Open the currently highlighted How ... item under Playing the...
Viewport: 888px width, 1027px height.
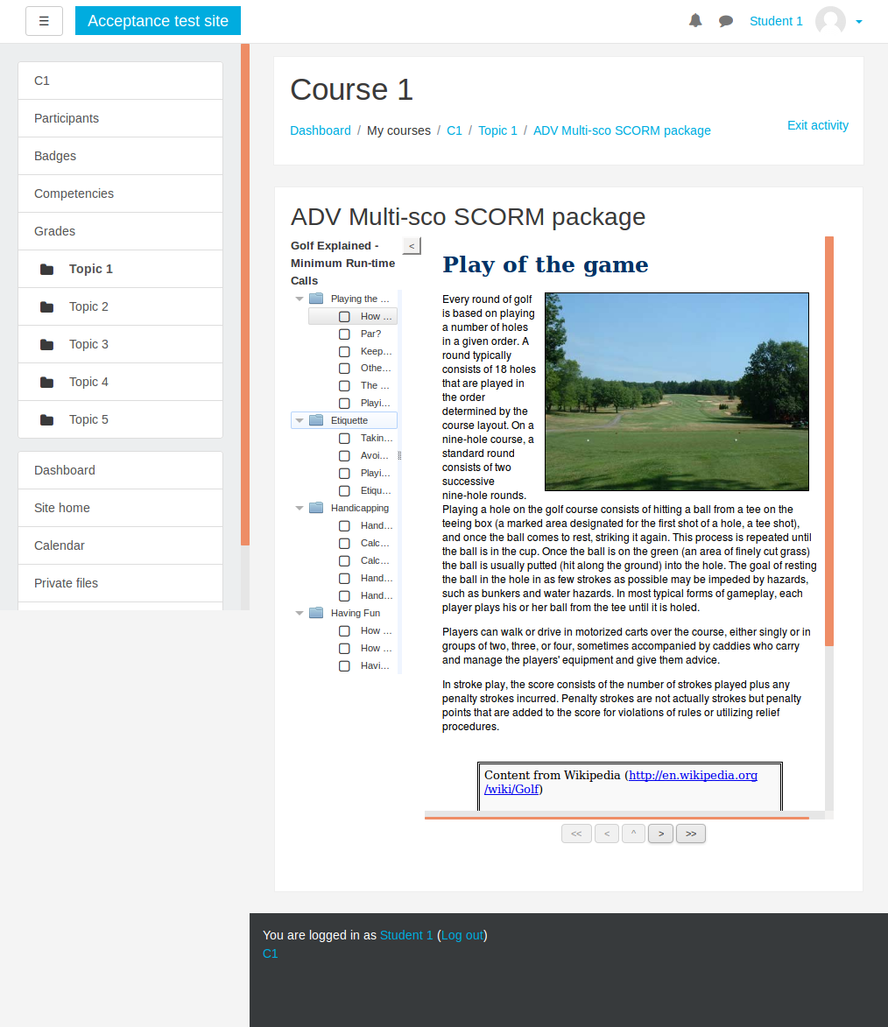click(353, 316)
